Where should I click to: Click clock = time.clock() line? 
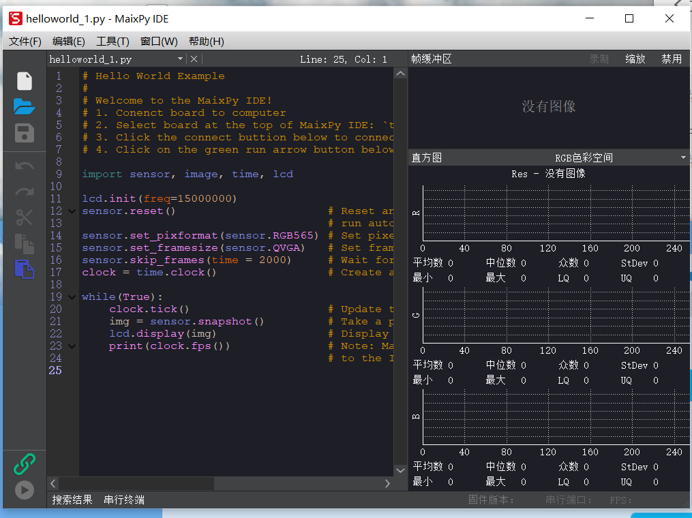[149, 273]
